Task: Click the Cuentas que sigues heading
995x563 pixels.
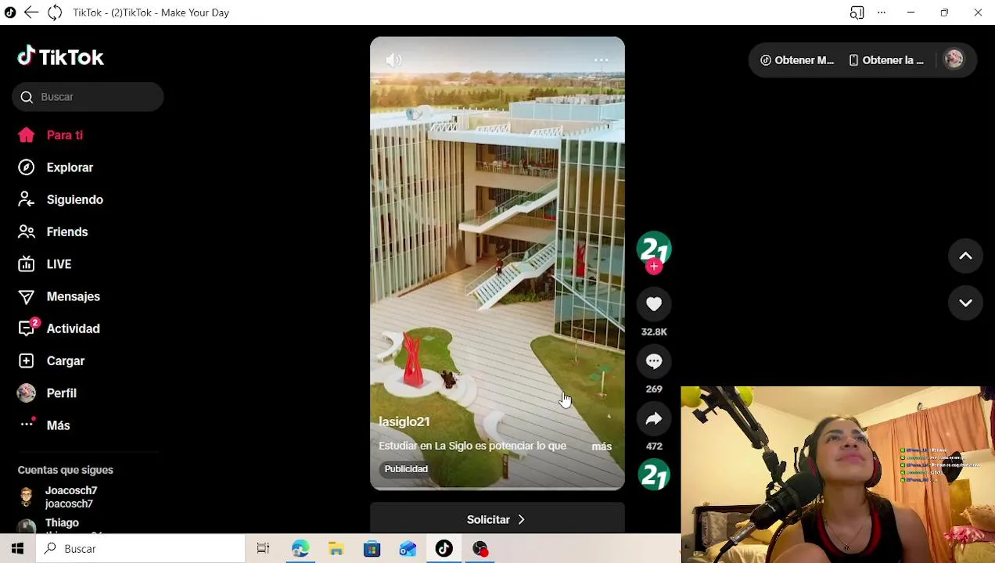Action: (66, 470)
